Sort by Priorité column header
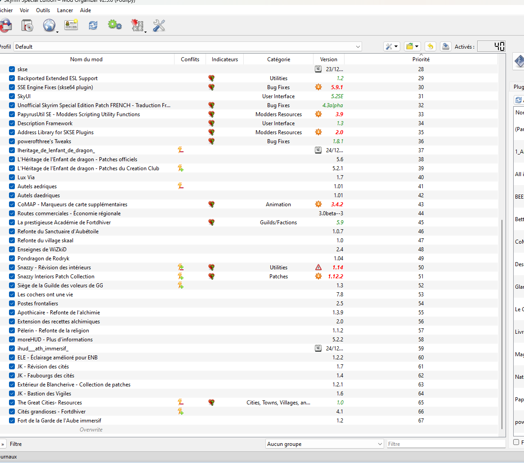Screen dimensions: 524x463 point(421,59)
